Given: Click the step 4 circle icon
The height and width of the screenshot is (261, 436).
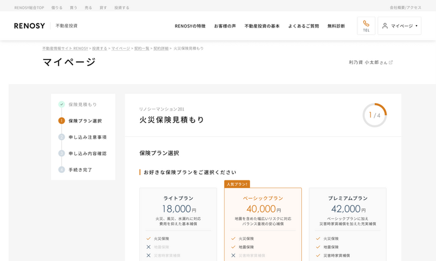Looking at the screenshot, I should click(x=61, y=169).
